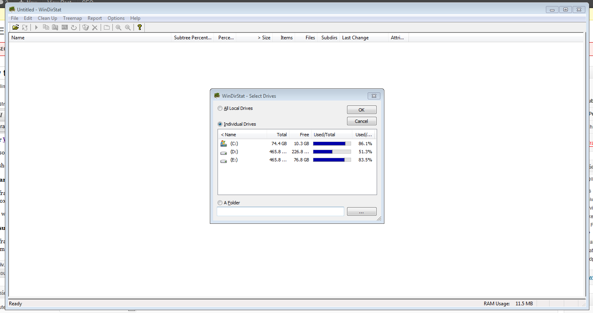Click the WinDirStat tree icon in title bar
This screenshot has width=593, height=313.
(x=12, y=9)
